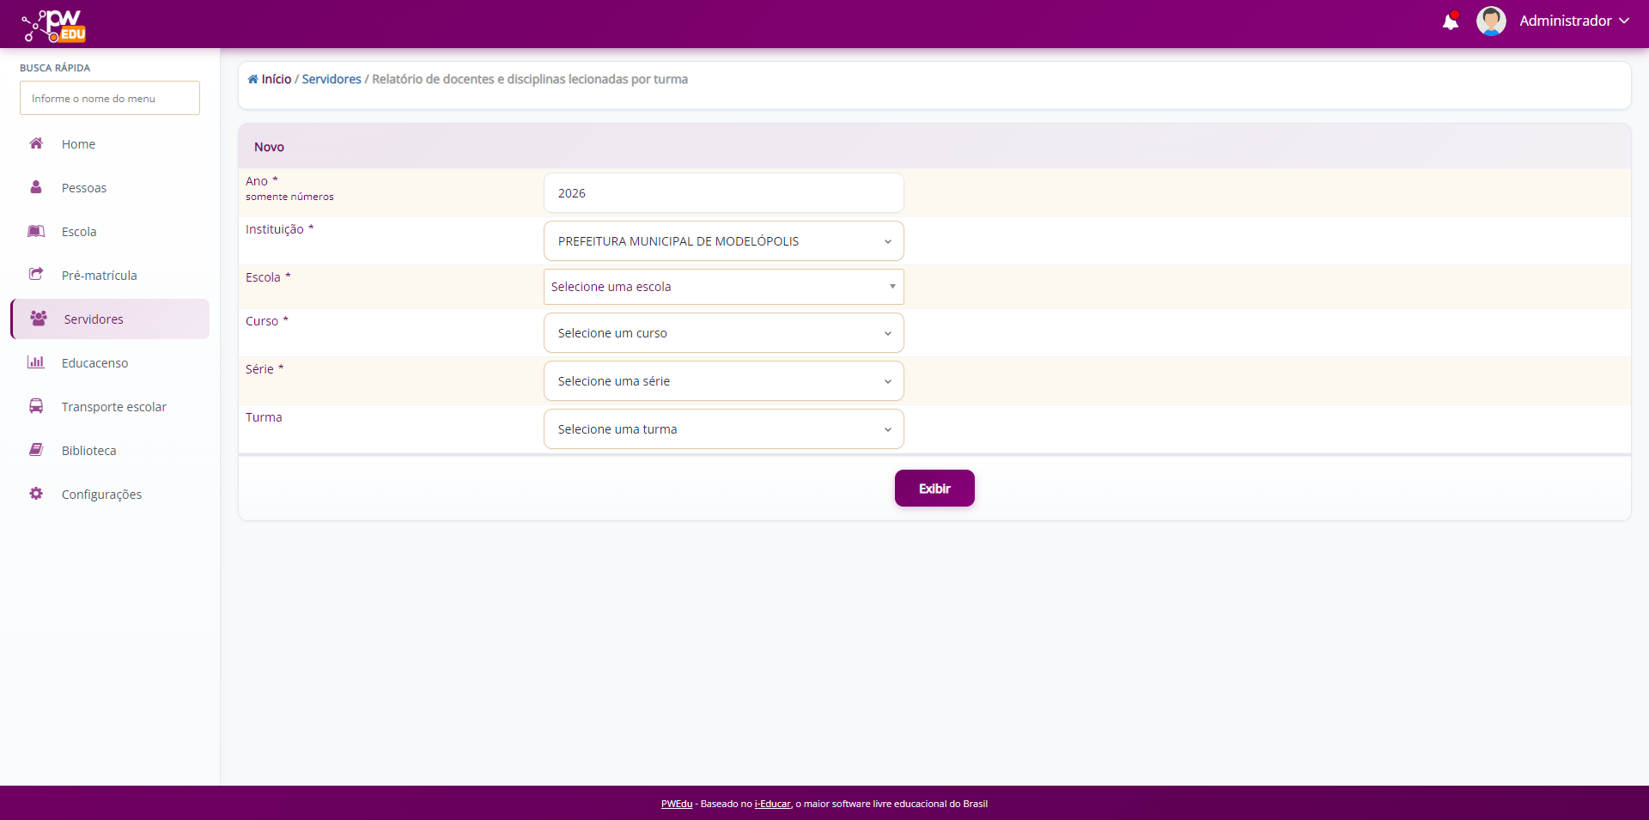The height and width of the screenshot is (820, 1649).
Task: Click the Transporte escolar bus icon
Action: pos(36,406)
